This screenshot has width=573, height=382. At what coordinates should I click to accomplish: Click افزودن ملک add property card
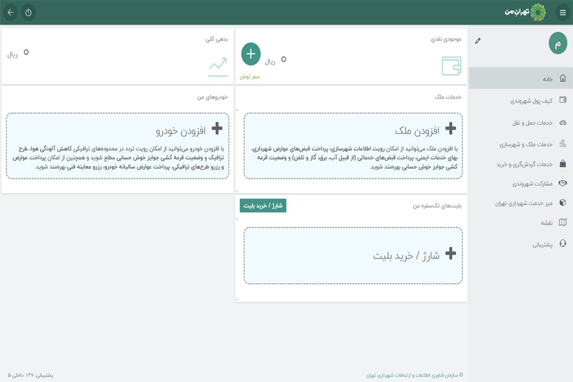353,146
